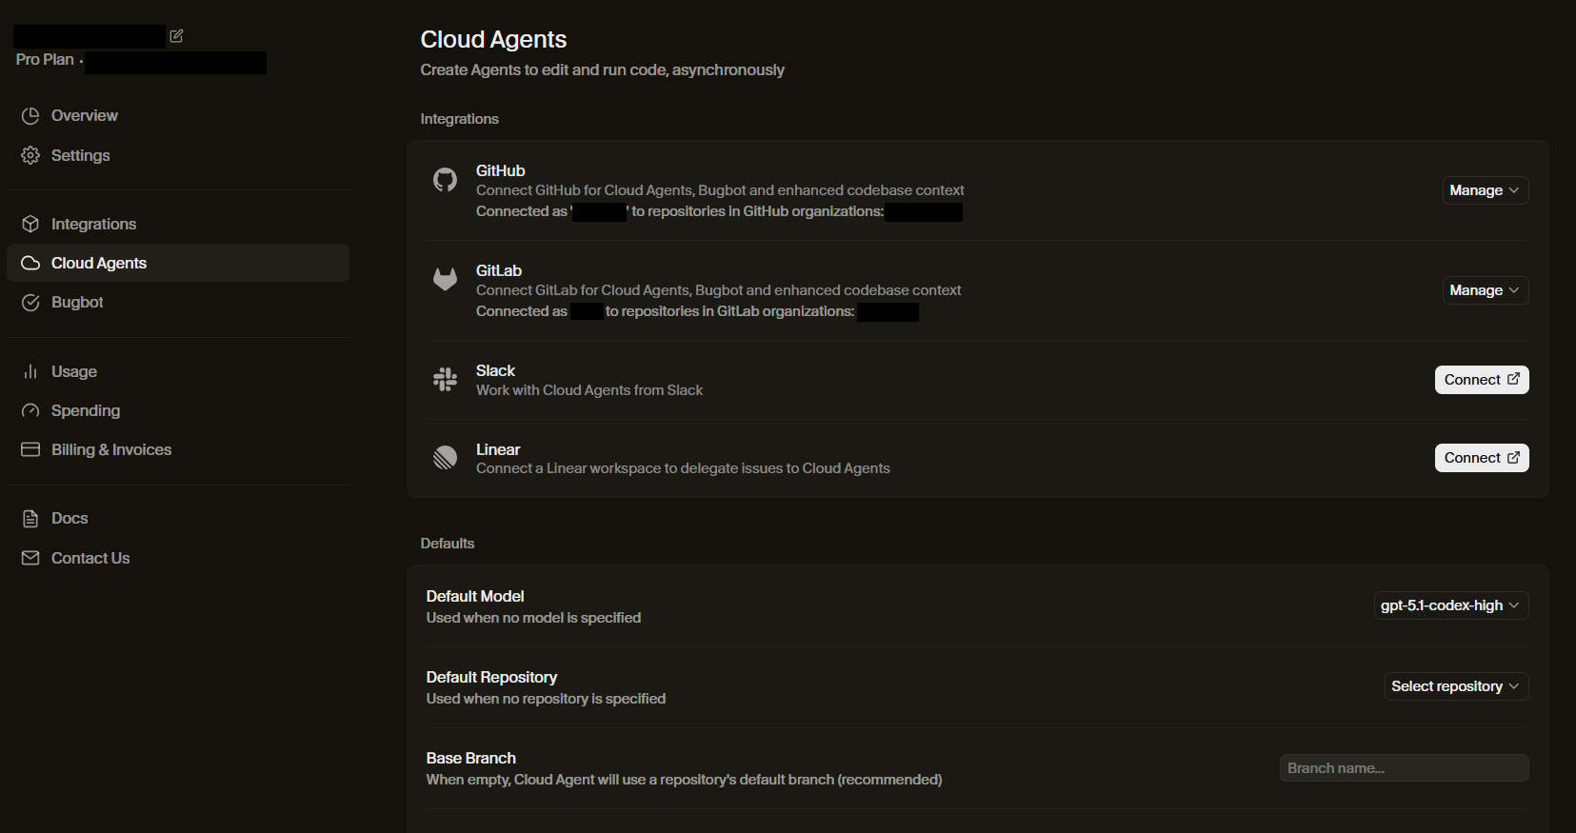This screenshot has width=1576, height=833.
Task: Go to Integrations in the sidebar
Action: 93,224
